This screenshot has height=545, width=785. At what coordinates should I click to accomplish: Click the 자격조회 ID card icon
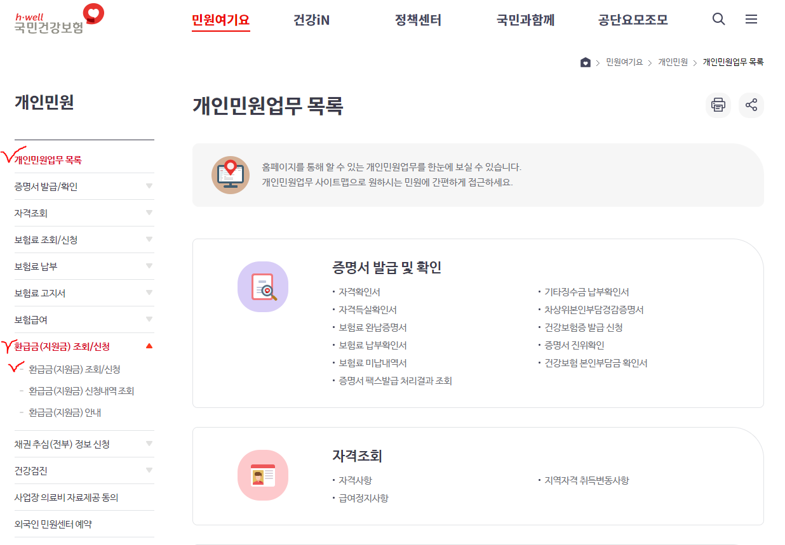pos(263,475)
